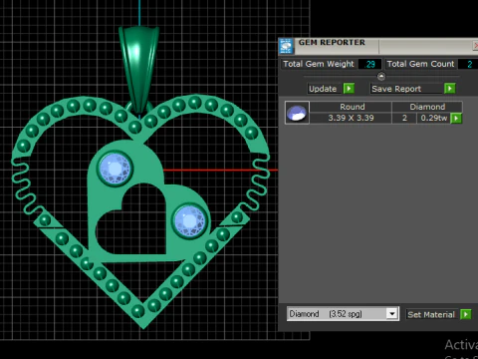Viewport: 478px width, 359px height.
Task: Click the Total Gem Count label
Action: pos(420,64)
